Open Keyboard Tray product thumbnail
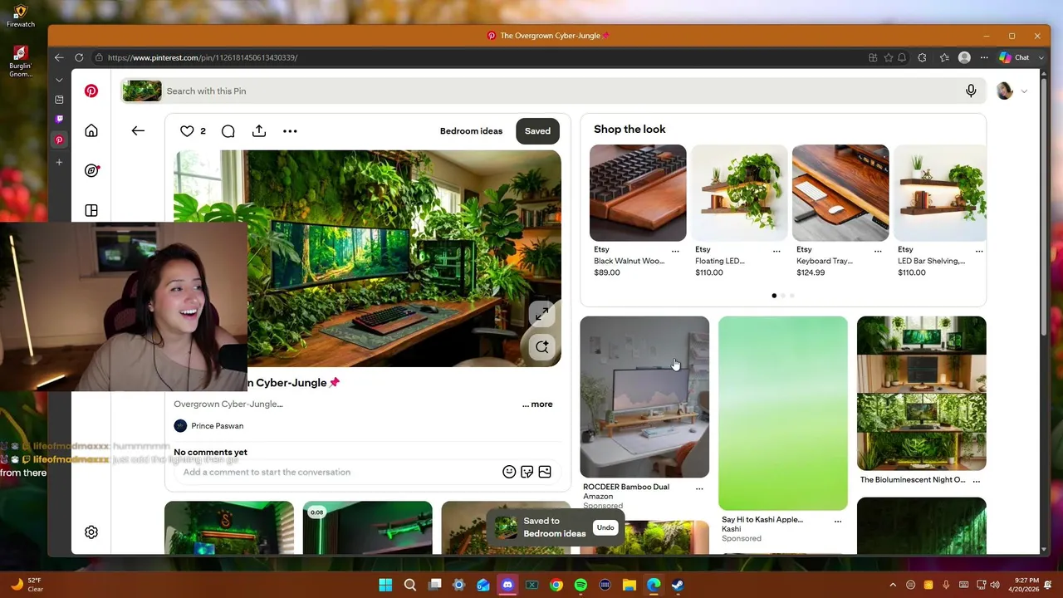This screenshot has height=598, width=1063. 840,193
